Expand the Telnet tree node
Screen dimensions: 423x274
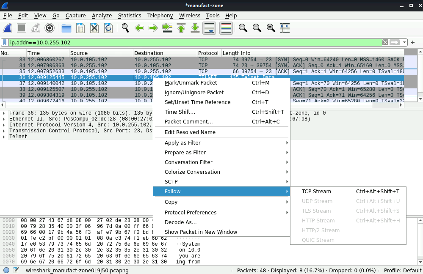[4, 137]
